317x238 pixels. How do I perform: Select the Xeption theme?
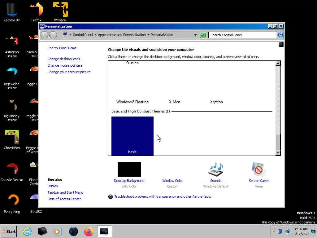pos(216,102)
